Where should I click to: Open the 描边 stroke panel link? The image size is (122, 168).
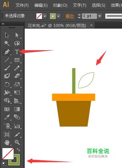(70, 16)
